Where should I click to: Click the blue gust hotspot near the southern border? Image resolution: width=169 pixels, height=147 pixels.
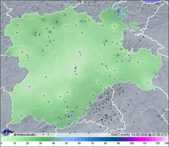click(x=71, y=115)
